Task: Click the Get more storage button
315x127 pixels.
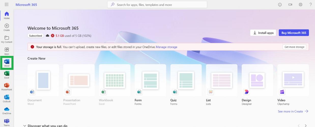Action: (x=294, y=47)
